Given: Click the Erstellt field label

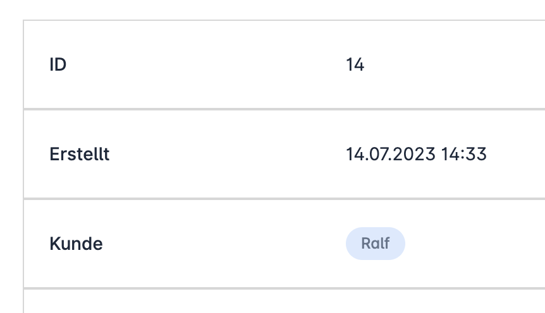Looking at the screenshot, I should pyautogui.click(x=79, y=154).
